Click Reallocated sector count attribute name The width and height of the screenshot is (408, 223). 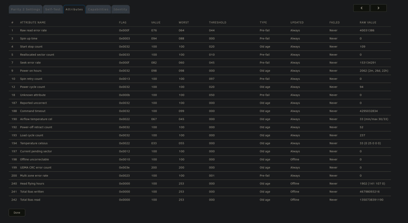point(37,55)
